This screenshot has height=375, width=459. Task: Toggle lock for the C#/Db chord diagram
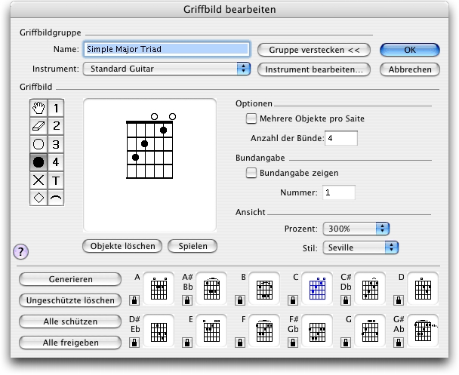(x=346, y=300)
